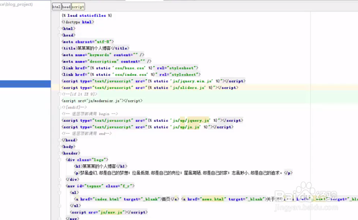This screenshot has width=358, height=220.
Task: Click the <title> line text
Action: pyautogui.click(x=95, y=48)
